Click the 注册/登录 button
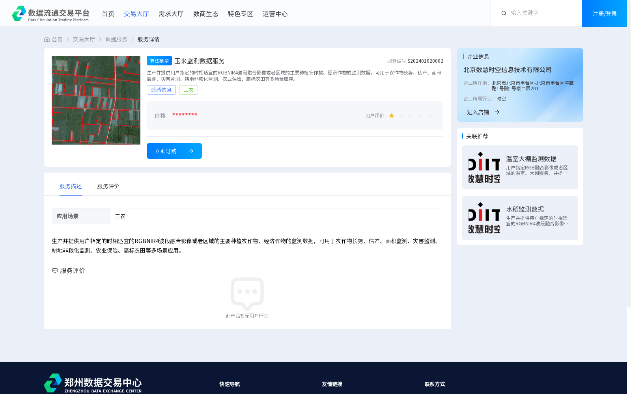631x394 pixels. [605, 13]
